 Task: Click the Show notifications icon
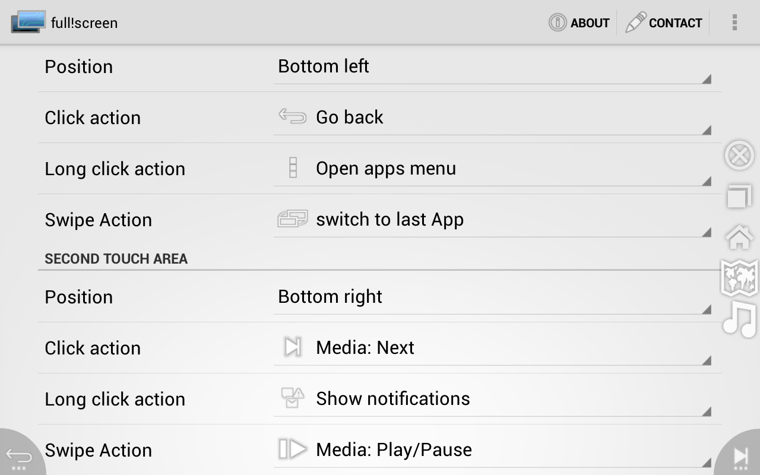tap(292, 398)
